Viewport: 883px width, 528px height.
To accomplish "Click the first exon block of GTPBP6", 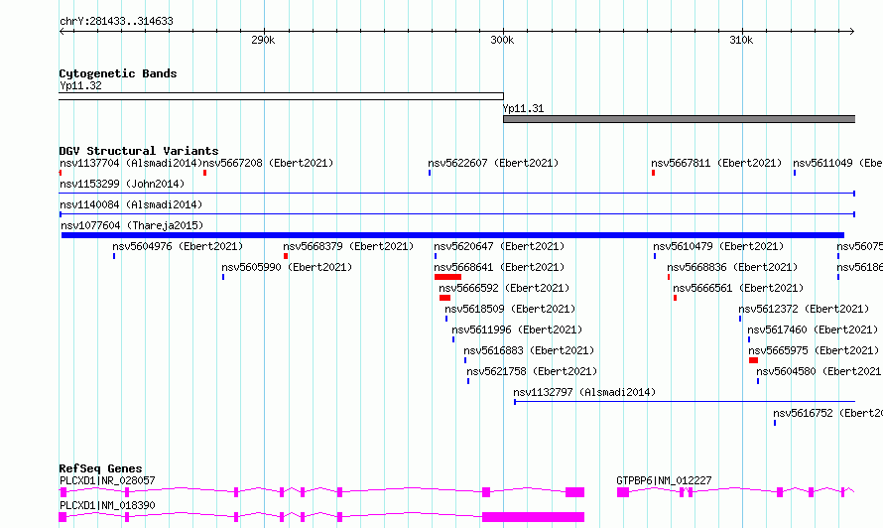I will (623, 492).
